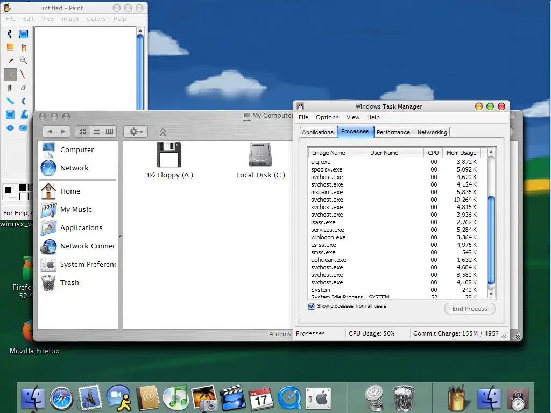The width and height of the screenshot is (551, 413).
Task: Sort processes by Image Name column
Action: [337, 153]
